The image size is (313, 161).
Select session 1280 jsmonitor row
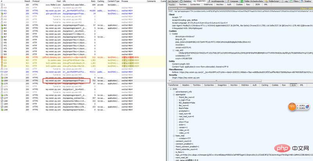83,101
